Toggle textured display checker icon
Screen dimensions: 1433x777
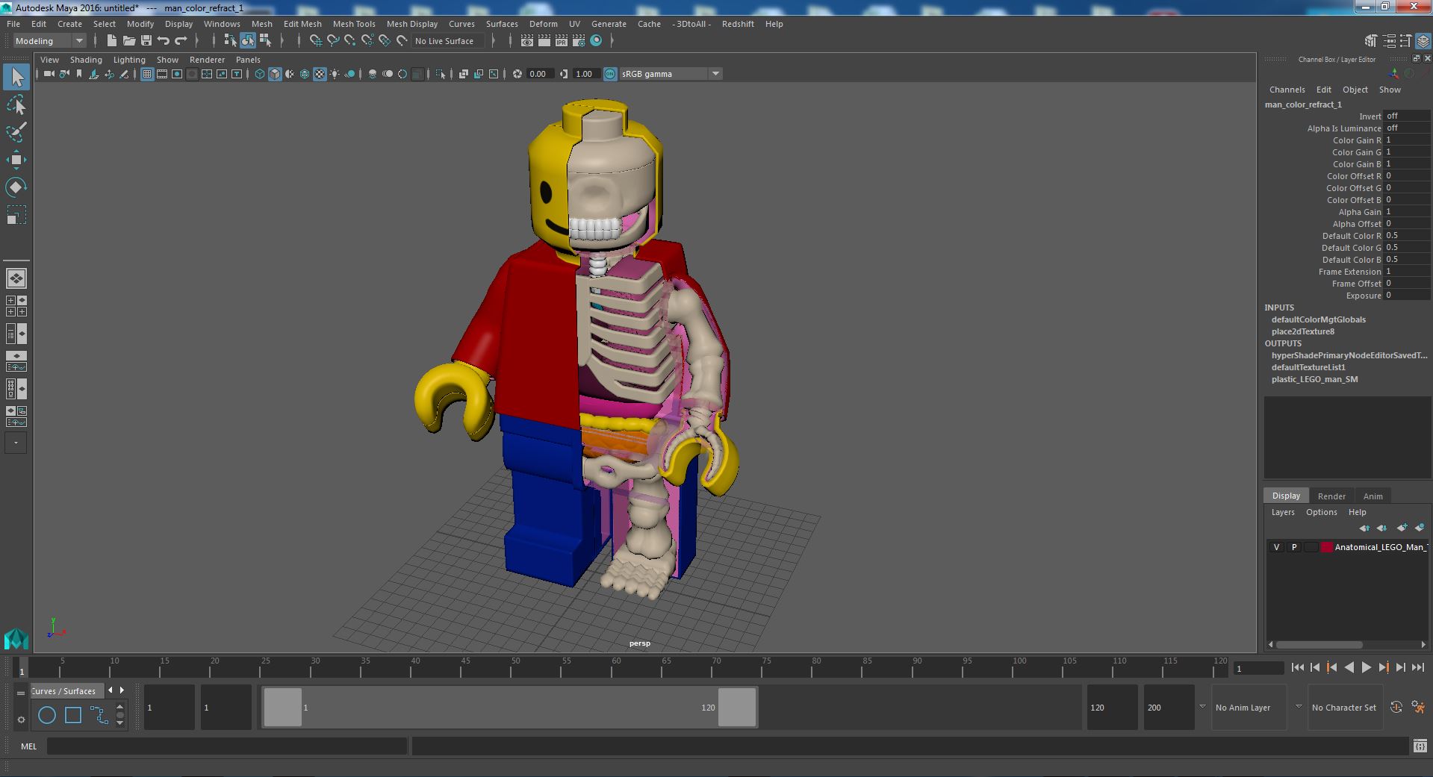pyautogui.click(x=320, y=74)
